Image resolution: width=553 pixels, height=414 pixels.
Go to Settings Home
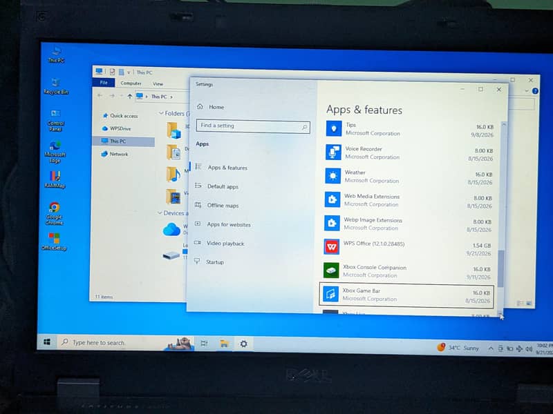click(x=211, y=107)
